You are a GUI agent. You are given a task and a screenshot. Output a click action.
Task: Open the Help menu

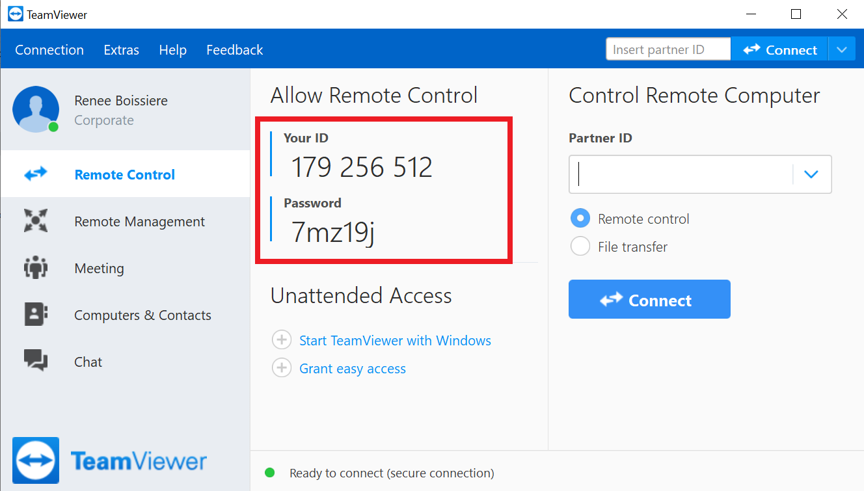(172, 50)
